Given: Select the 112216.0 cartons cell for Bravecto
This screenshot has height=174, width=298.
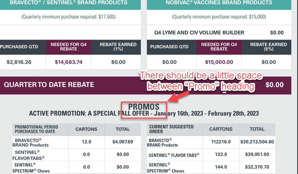Looking at the screenshot, I should point(221,142).
